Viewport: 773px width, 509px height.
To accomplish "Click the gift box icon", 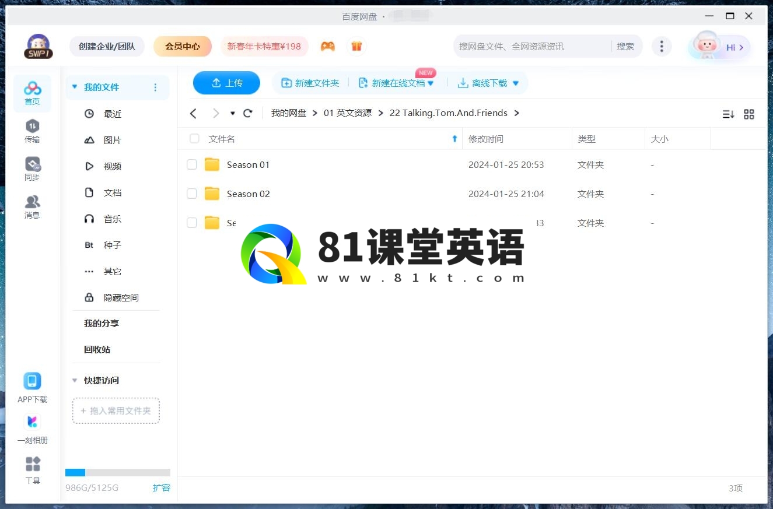I will click(x=356, y=46).
